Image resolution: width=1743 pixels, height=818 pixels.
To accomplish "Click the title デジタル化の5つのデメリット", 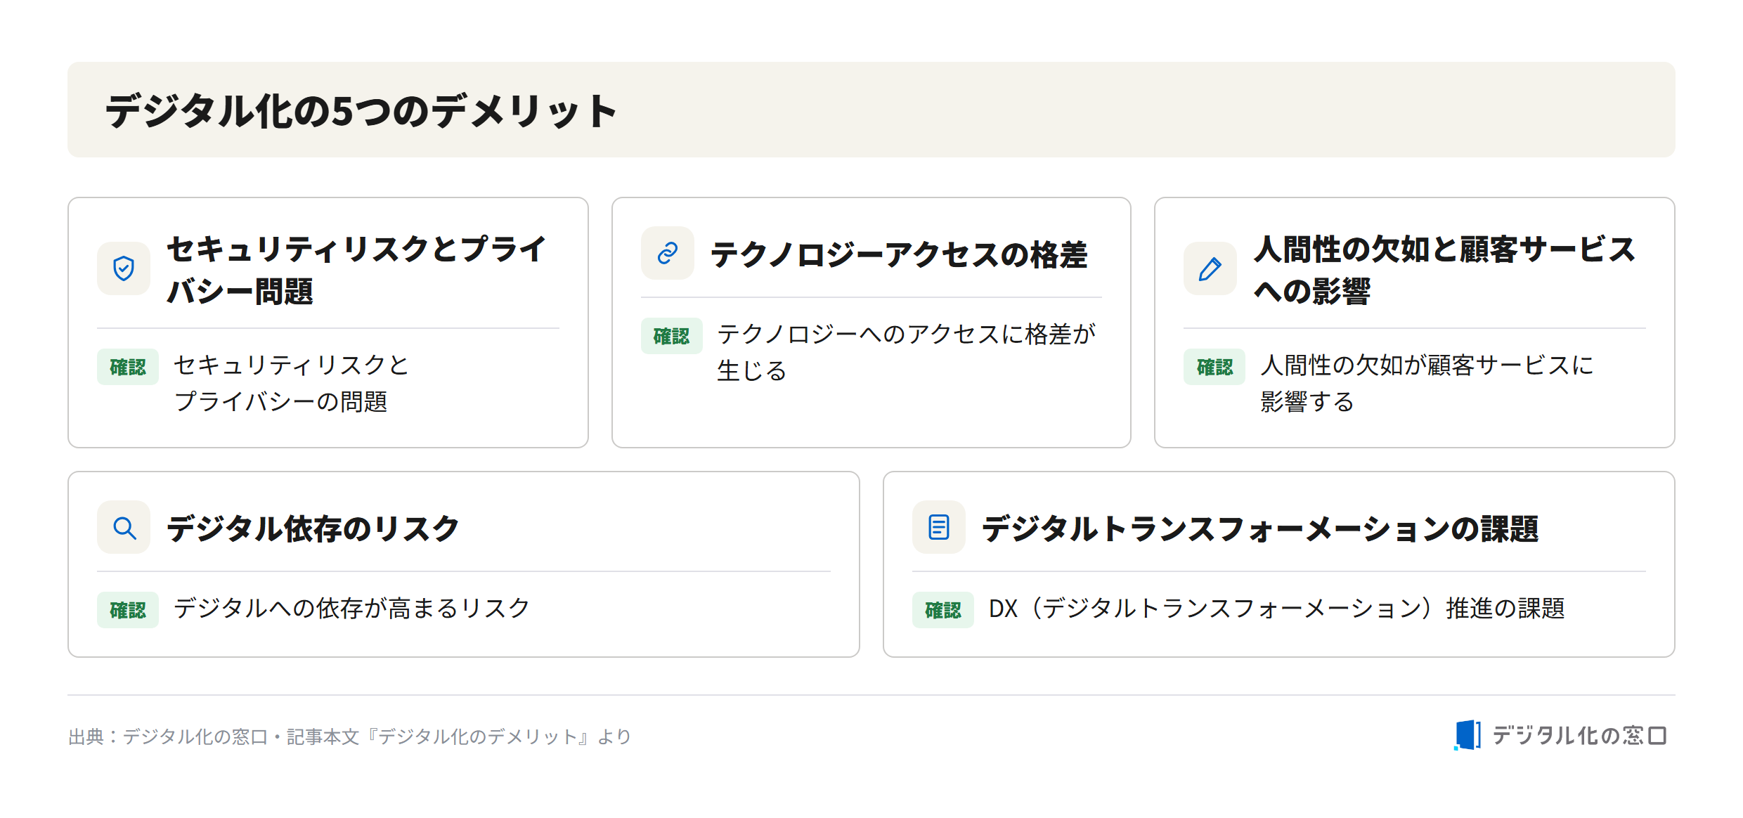I will click(361, 111).
